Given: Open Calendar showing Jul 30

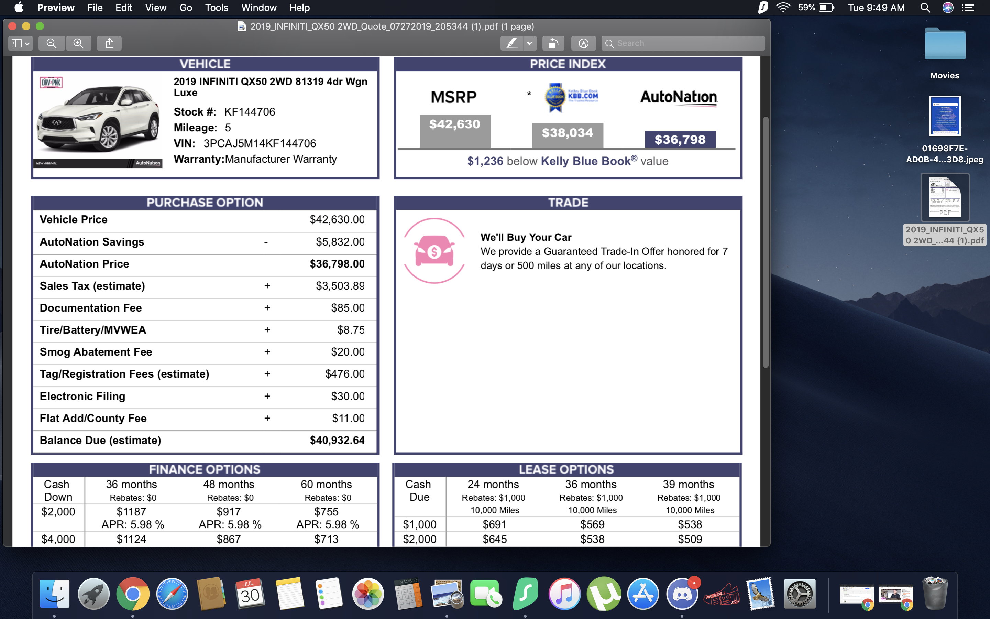Looking at the screenshot, I should tap(250, 594).
